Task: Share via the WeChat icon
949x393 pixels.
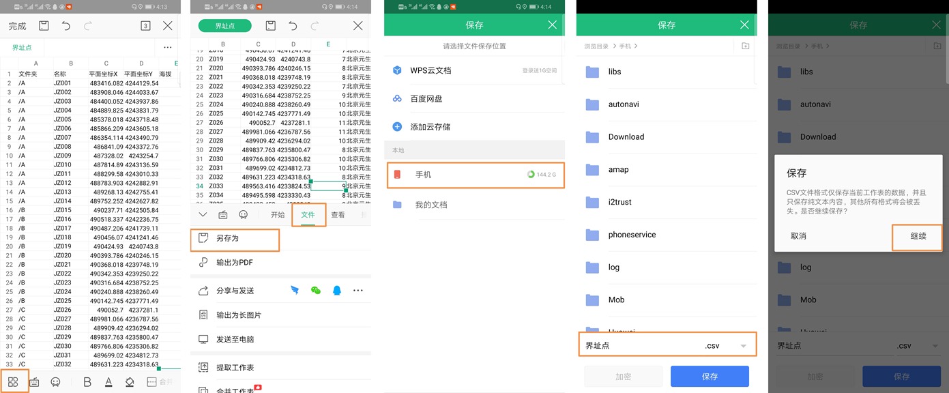Action: pos(315,290)
